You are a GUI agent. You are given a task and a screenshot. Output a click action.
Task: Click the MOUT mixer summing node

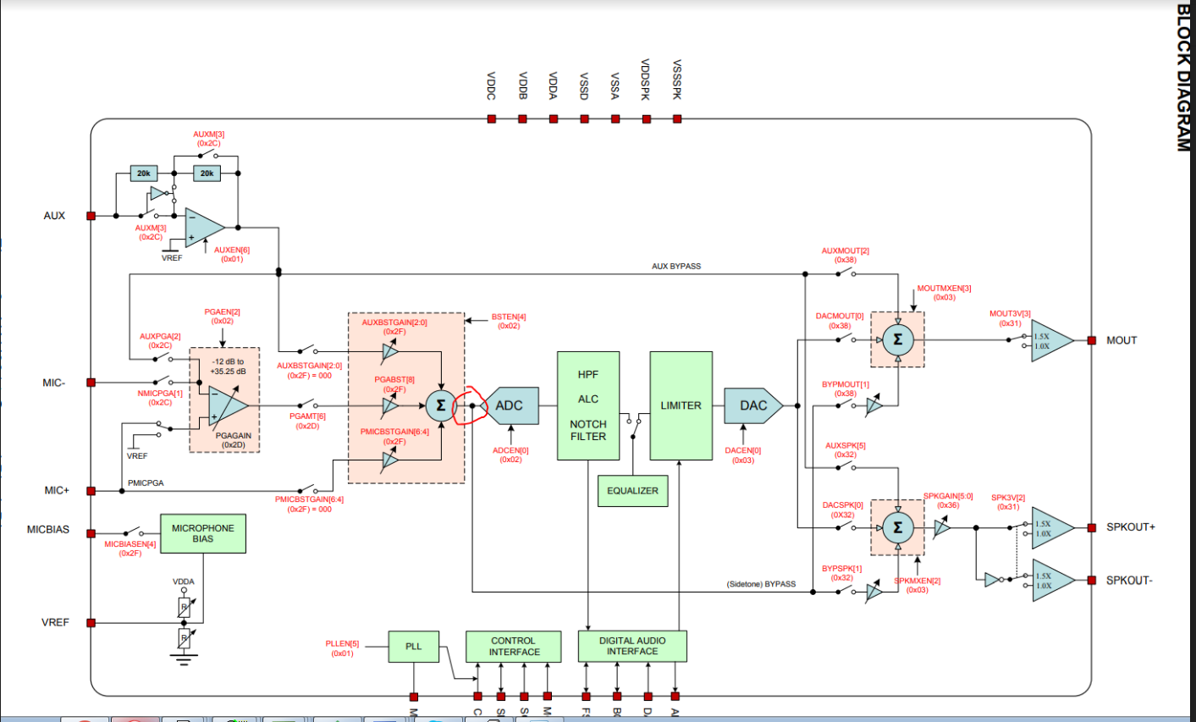tap(898, 339)
